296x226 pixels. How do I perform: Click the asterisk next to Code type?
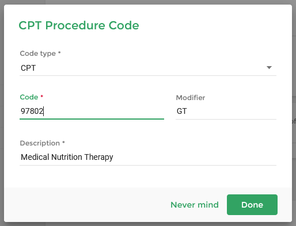coord(59,52)
